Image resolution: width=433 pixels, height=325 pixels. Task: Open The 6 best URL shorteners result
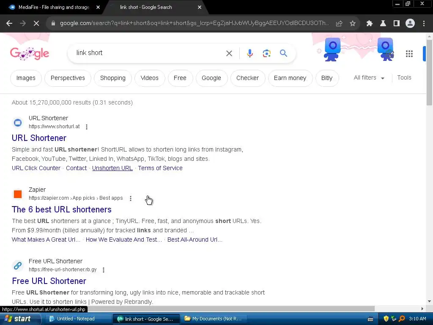62,209
